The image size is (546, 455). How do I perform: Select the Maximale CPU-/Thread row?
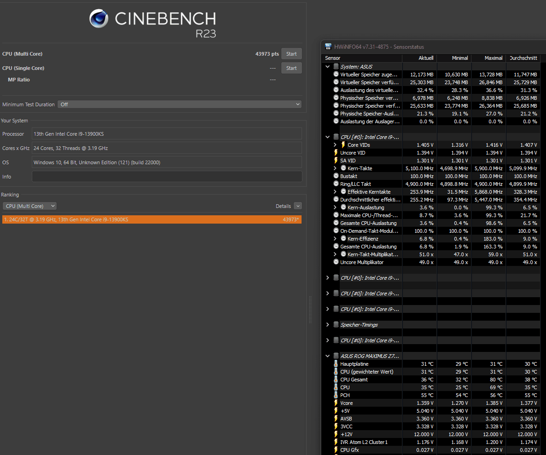pyautogui.click(x=431, y=215)
